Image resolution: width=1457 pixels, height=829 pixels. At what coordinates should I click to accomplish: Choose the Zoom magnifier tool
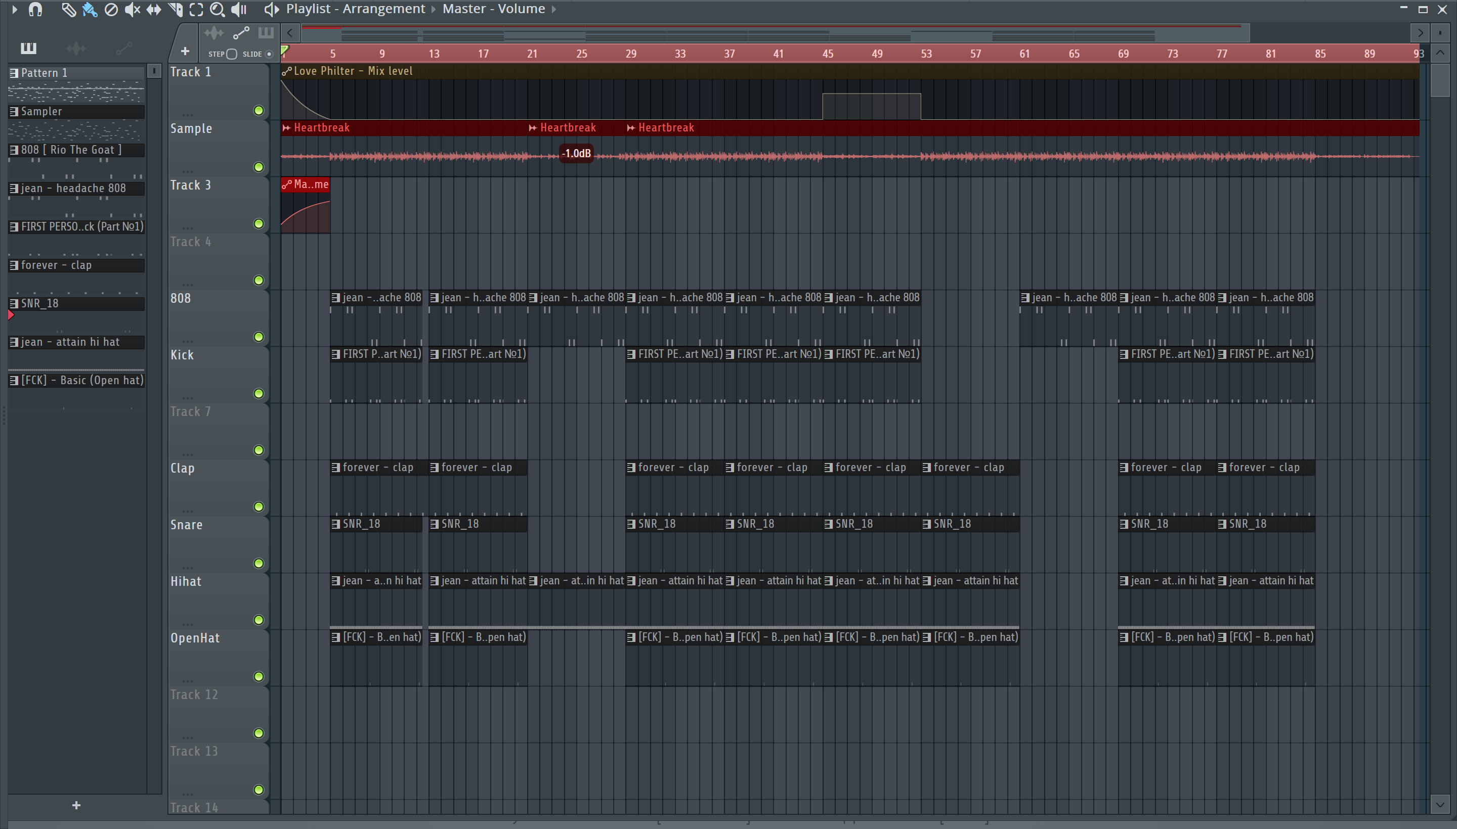click(217, 9)
